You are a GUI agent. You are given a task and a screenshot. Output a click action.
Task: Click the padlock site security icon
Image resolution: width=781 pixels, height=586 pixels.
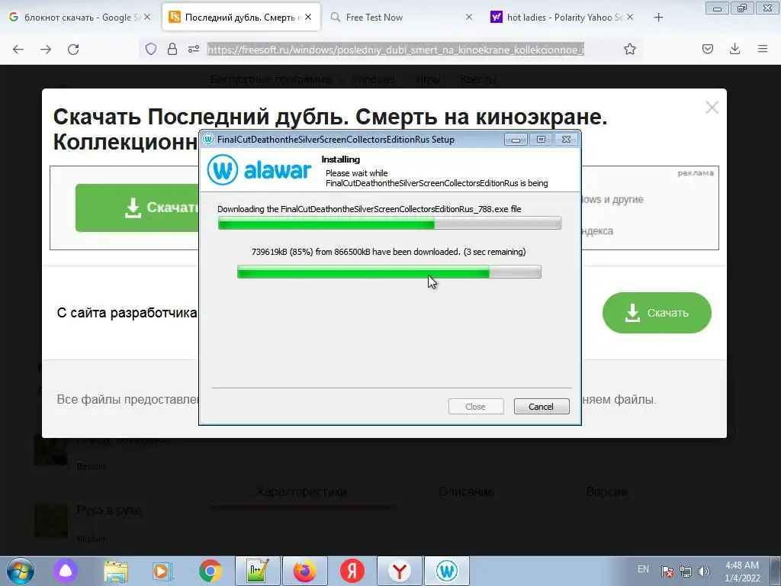(x=172, y=49)
